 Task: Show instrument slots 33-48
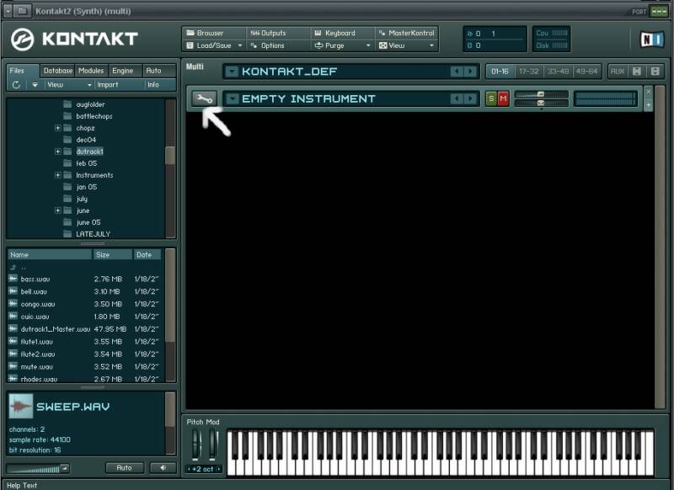tap(558, 72)
